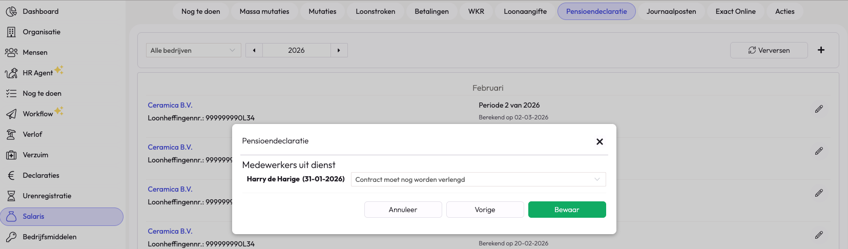The height and width of the screenshot is (249, 848).
Task: Click the Verzuim medical kit icon
Action: pos(11,155)
